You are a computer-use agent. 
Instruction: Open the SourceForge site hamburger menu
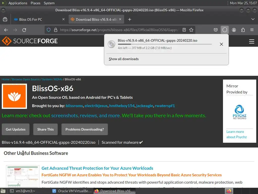click(252, 41)
